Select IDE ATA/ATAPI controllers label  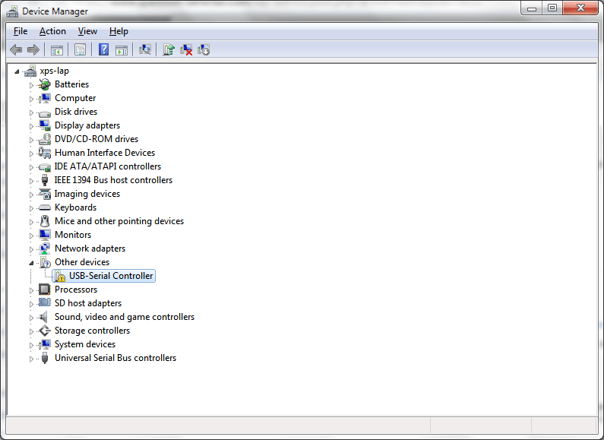107,166
